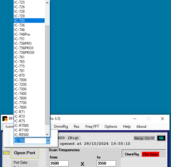Image resolution: width=171 pixels, height=167 pixels.
Task: Click the Open Port button
Action: (25, 153)
